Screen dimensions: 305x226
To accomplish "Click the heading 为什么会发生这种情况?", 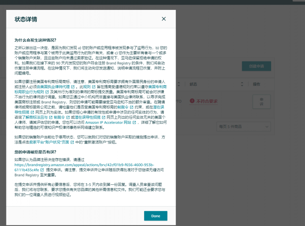I will 35,40.
